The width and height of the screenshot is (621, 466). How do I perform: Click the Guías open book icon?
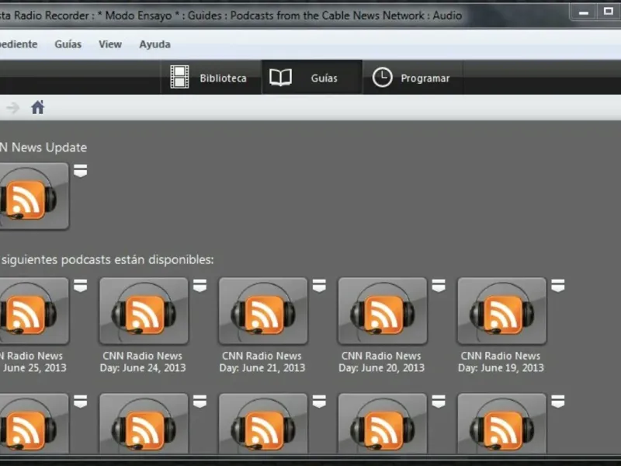(x=280, y=78)
